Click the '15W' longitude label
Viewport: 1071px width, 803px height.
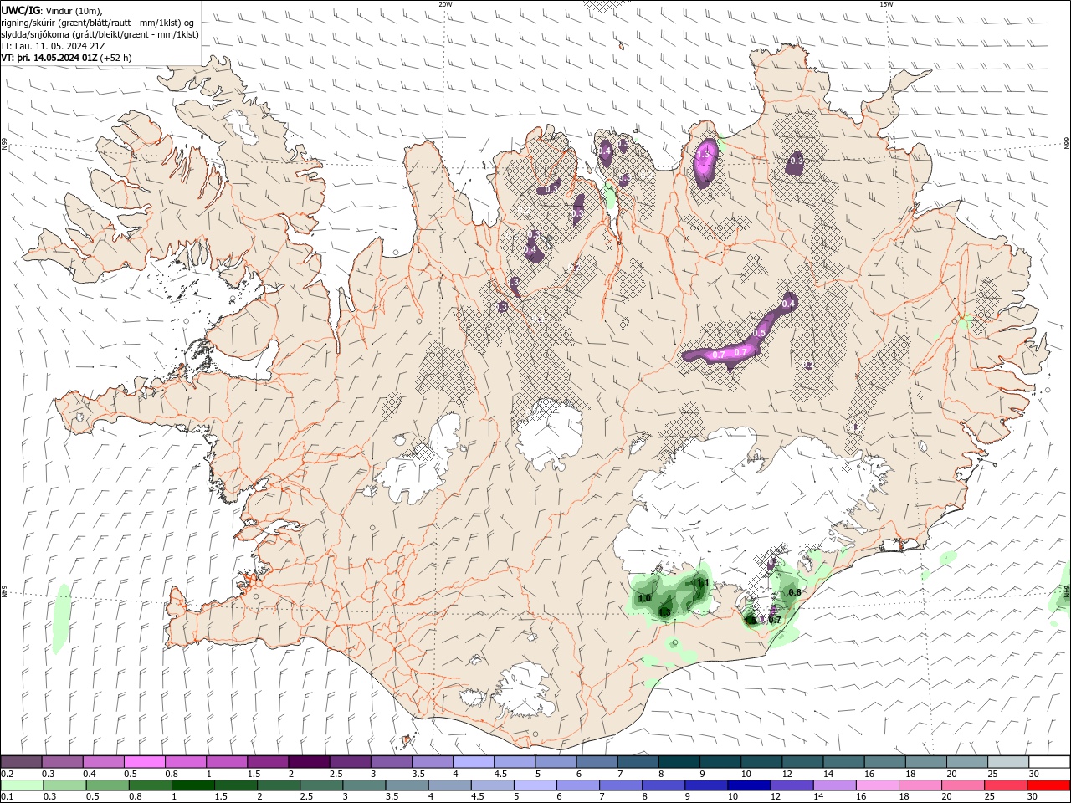886,3
